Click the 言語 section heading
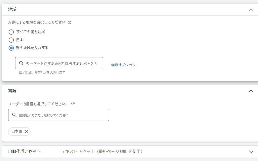The height and width of the screenshot is (161, 258). pos(12,91)
